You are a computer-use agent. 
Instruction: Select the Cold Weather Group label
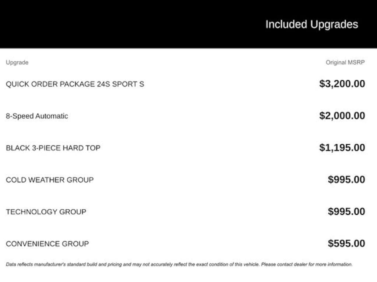pyautogui.click(x=50, y=180)
